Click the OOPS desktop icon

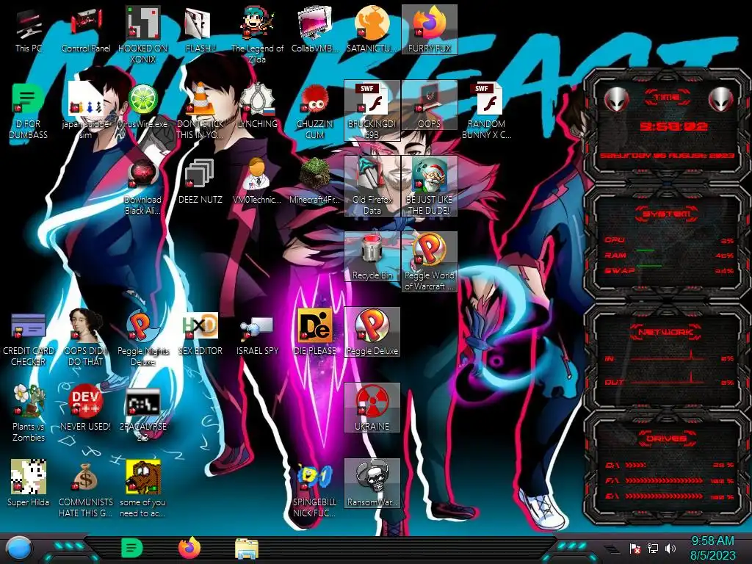point(429,106)
